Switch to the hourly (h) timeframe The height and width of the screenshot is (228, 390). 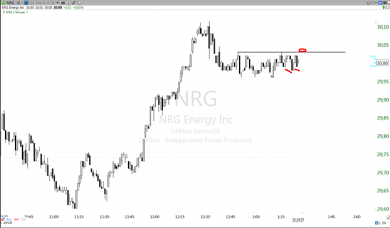[x=44, y=2]
